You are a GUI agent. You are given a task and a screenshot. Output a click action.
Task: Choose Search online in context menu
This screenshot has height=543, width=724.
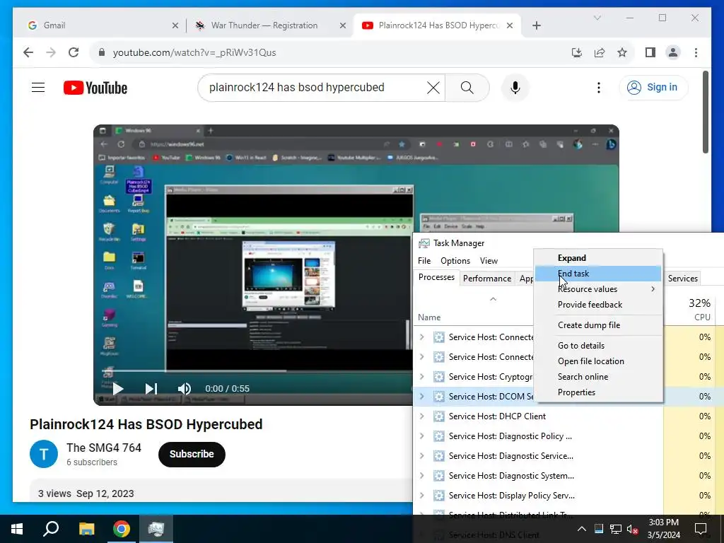[x=598, y=377]
